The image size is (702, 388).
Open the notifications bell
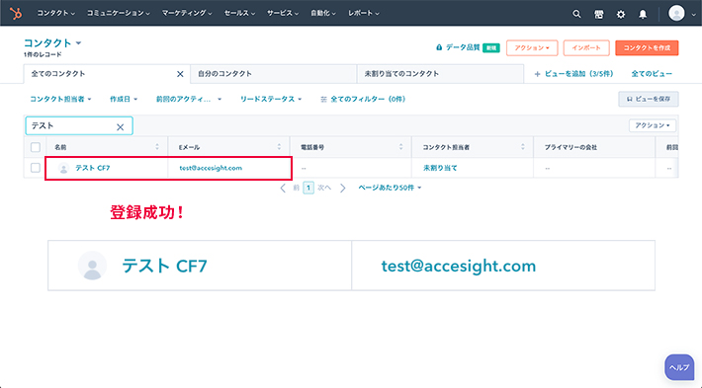[643, 14]
